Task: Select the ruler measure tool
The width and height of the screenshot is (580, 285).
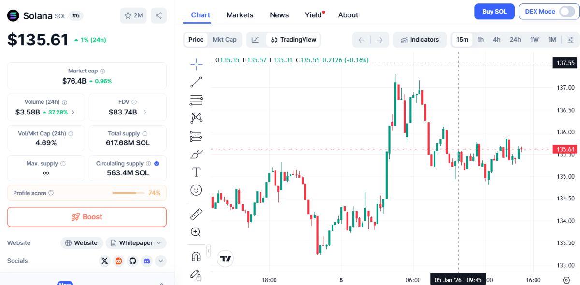Action: 196,214
